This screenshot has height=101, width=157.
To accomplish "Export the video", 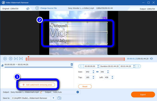I will tap(143, 95).
